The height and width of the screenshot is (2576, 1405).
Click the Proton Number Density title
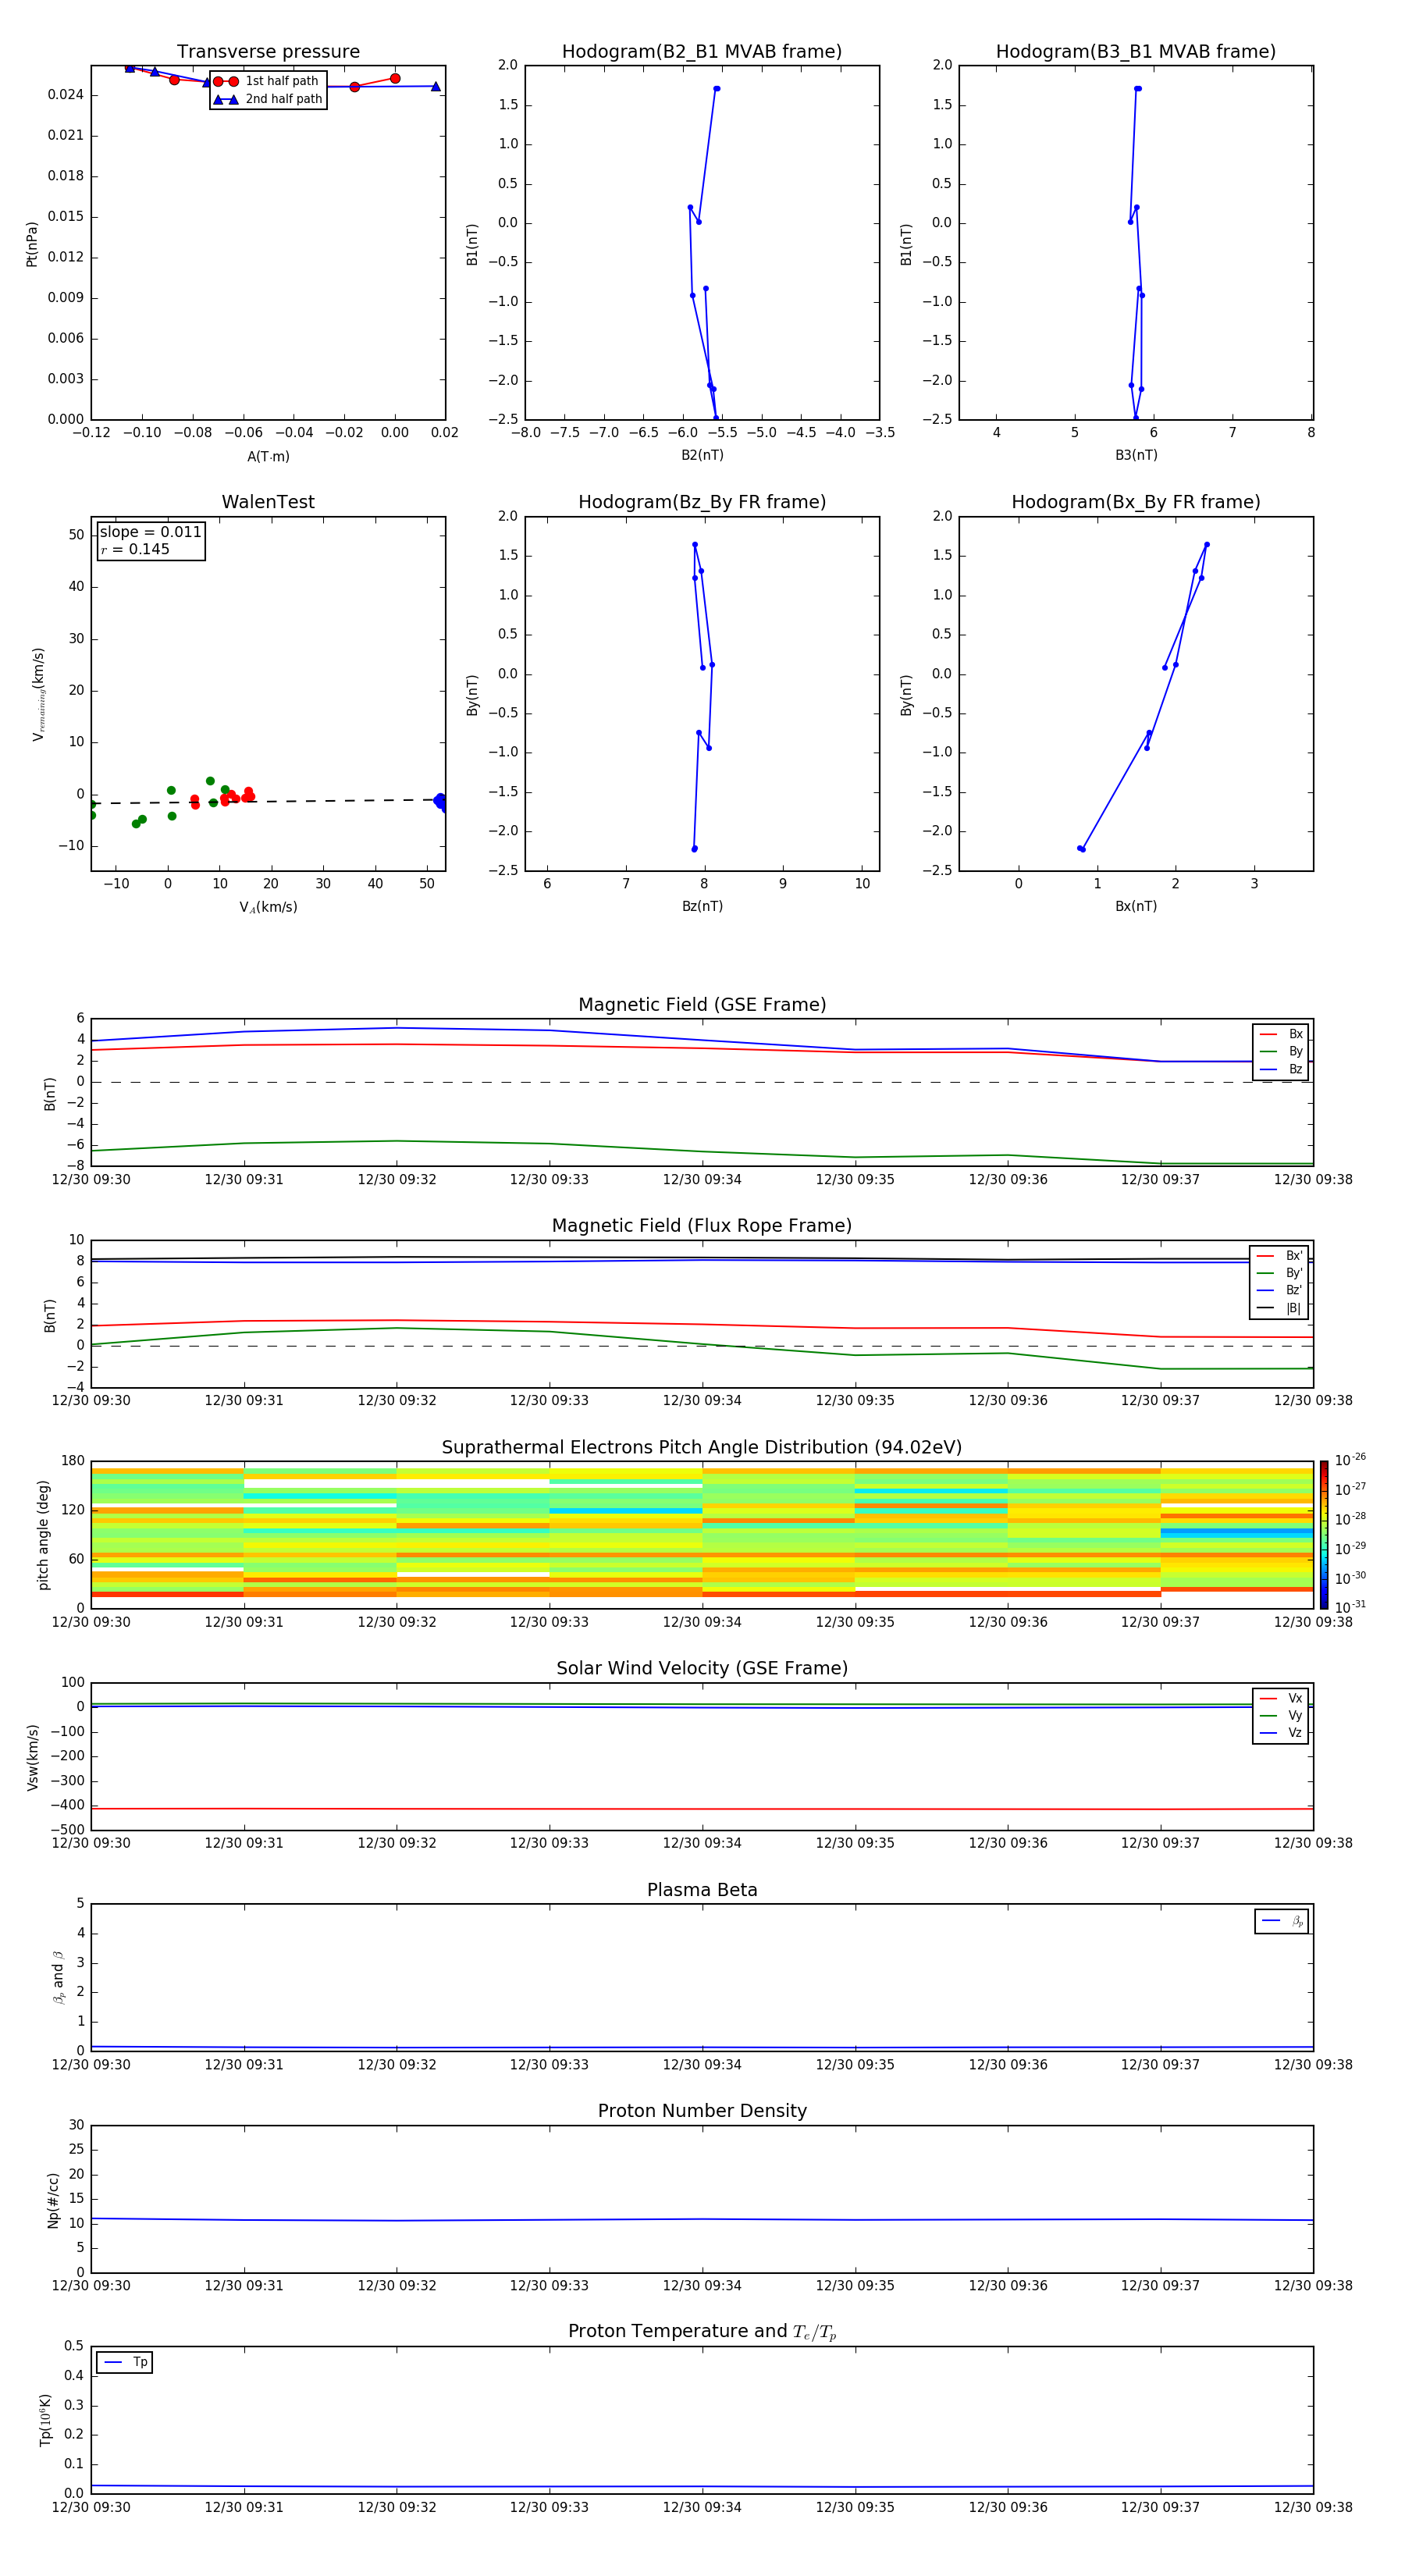point(701,2111)
